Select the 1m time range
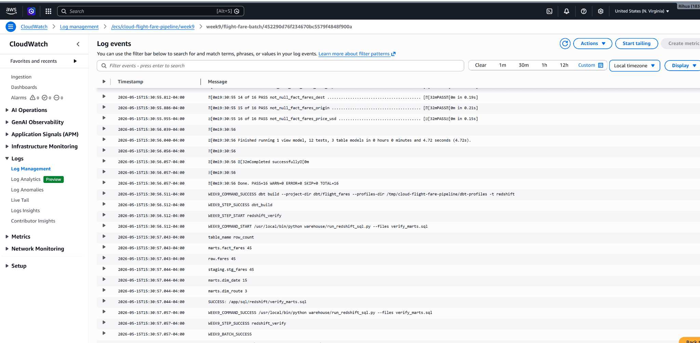The image size is (700, 343). (x=502, y=65)
